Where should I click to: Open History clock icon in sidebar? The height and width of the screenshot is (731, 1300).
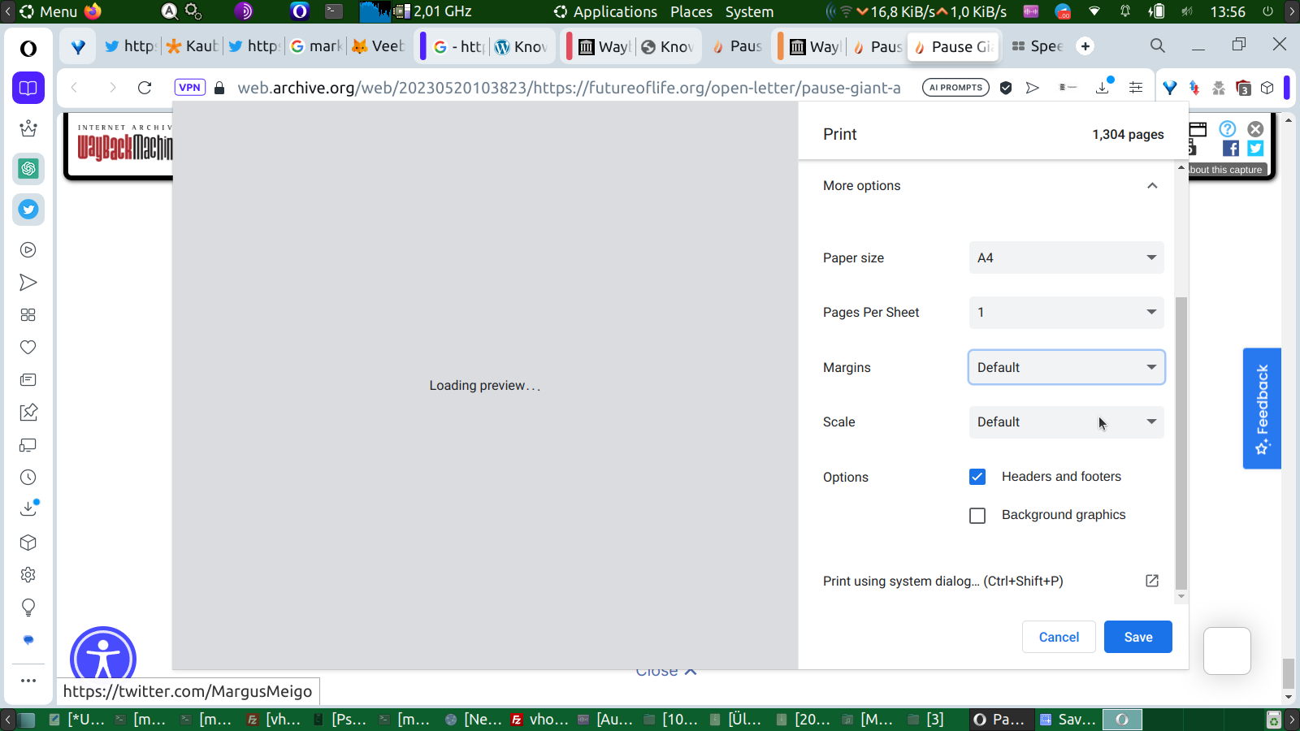click(x=28, y=478)
